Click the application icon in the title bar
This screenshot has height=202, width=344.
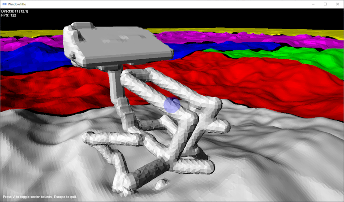click(x=4, y=4)
